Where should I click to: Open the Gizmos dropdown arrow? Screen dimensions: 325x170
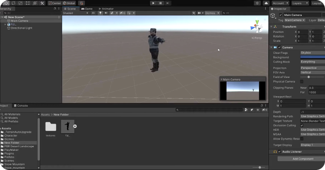click(218, 13)
